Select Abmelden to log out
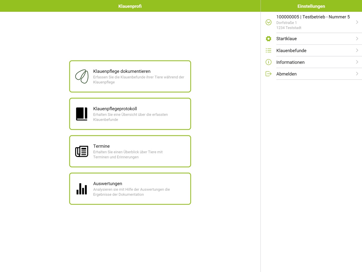 [x=311, y=74]
